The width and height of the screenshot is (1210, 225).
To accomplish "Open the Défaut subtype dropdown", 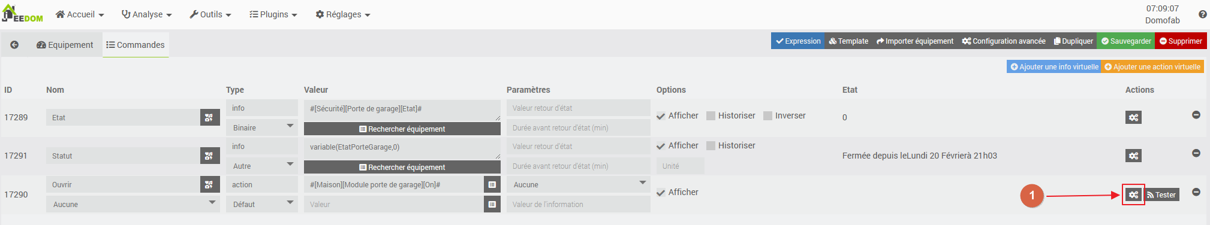I will coord(262,204).
